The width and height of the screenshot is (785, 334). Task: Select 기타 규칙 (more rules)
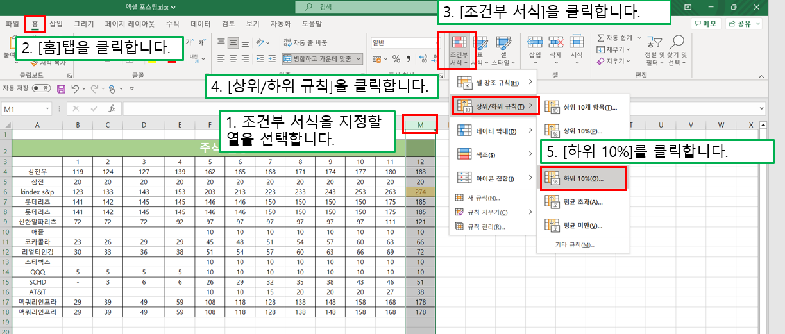583,245
